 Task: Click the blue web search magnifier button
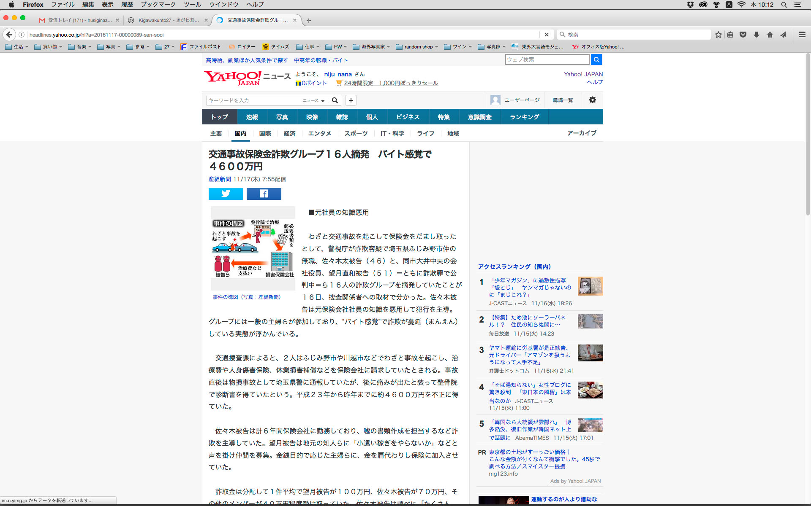point(596,59)
